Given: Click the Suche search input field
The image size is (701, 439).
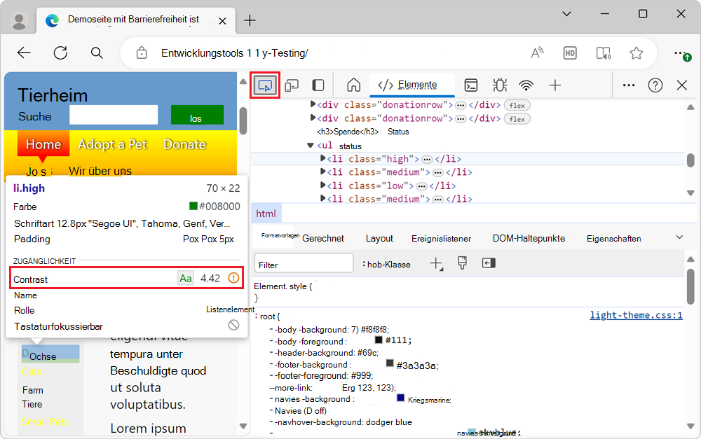Looking at the screenshot, I should pos(114,115).
